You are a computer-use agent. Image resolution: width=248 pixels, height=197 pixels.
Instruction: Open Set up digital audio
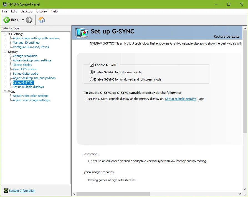26,74
